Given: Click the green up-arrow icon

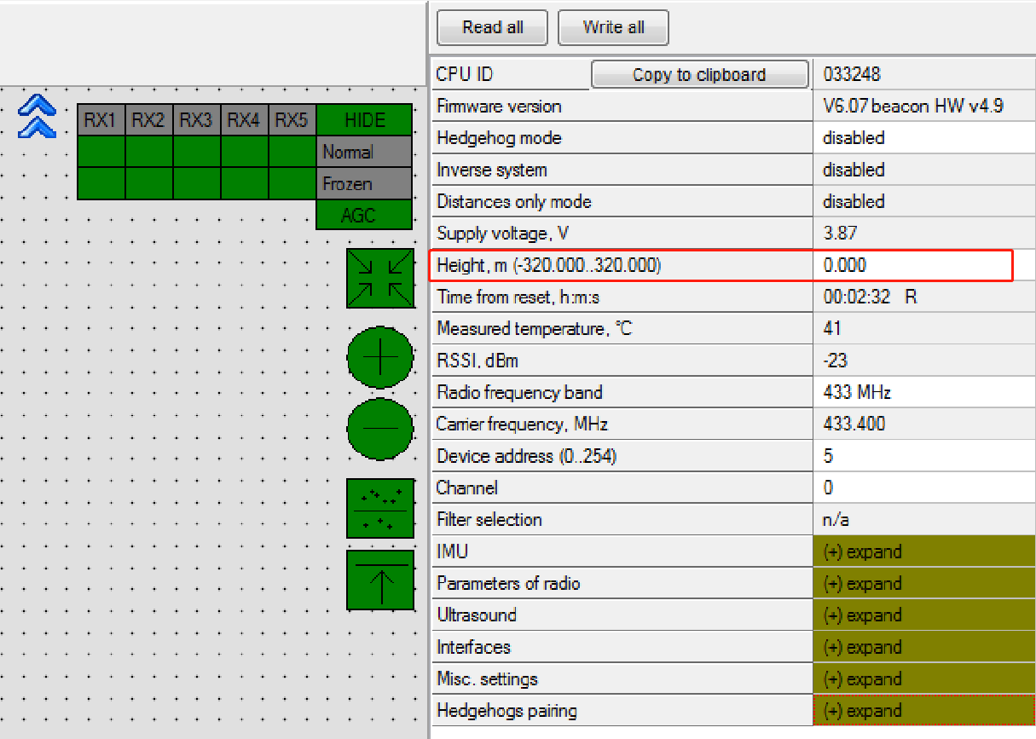Looking at the screenshot, I should point(379,580).
